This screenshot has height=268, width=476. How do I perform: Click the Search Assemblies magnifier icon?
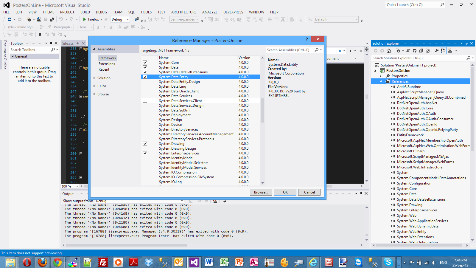(317, 50)
